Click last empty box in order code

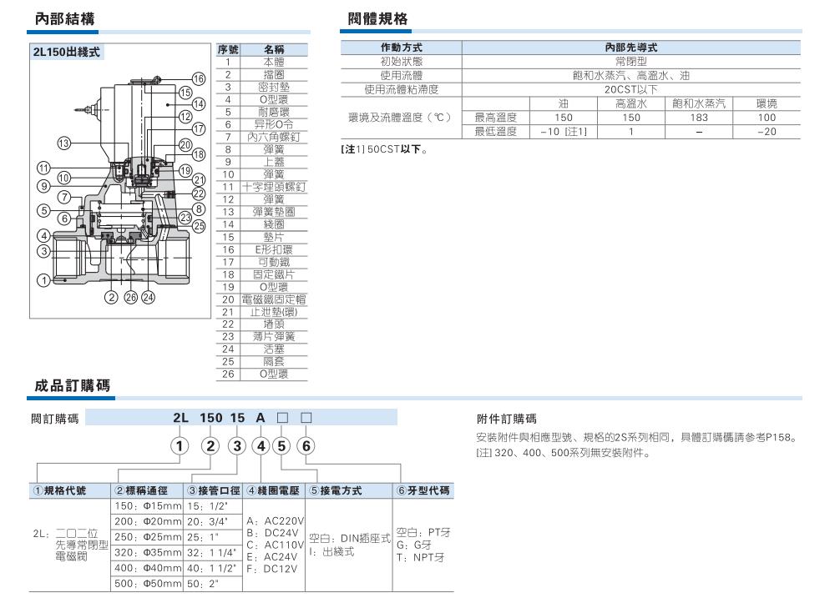(306, 417)
